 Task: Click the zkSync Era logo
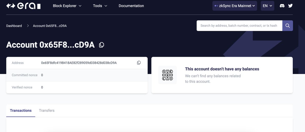click(x=23, y=6)
